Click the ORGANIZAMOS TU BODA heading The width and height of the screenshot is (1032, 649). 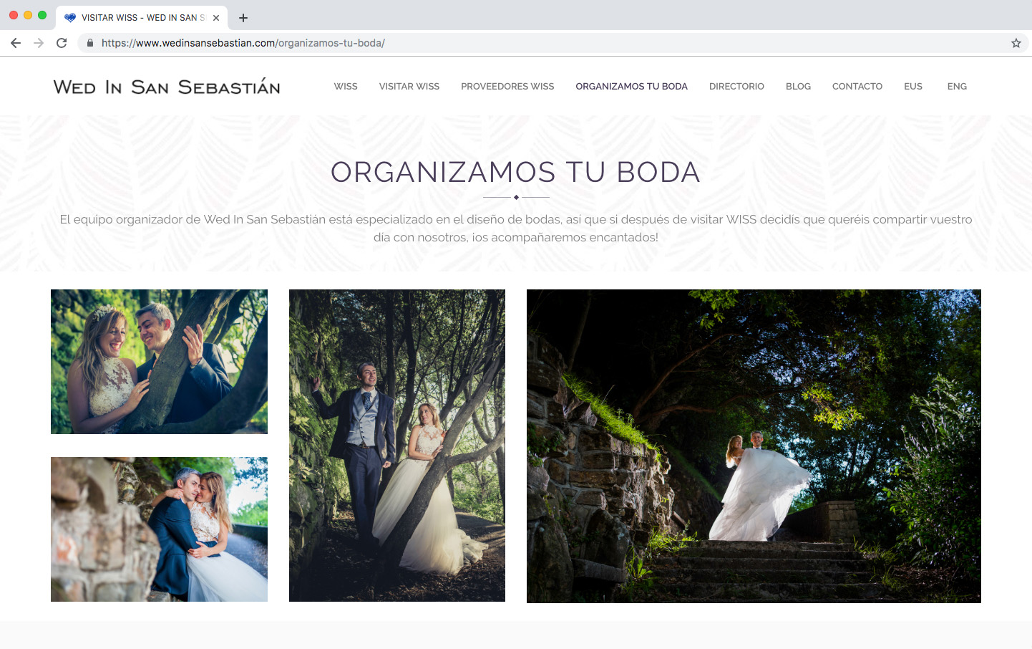coord(515,173)
